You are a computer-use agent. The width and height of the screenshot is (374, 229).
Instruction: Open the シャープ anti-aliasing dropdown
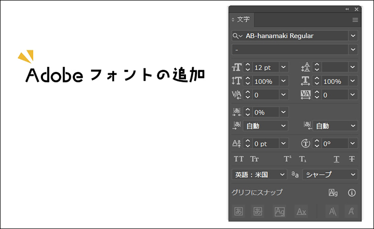353,175
